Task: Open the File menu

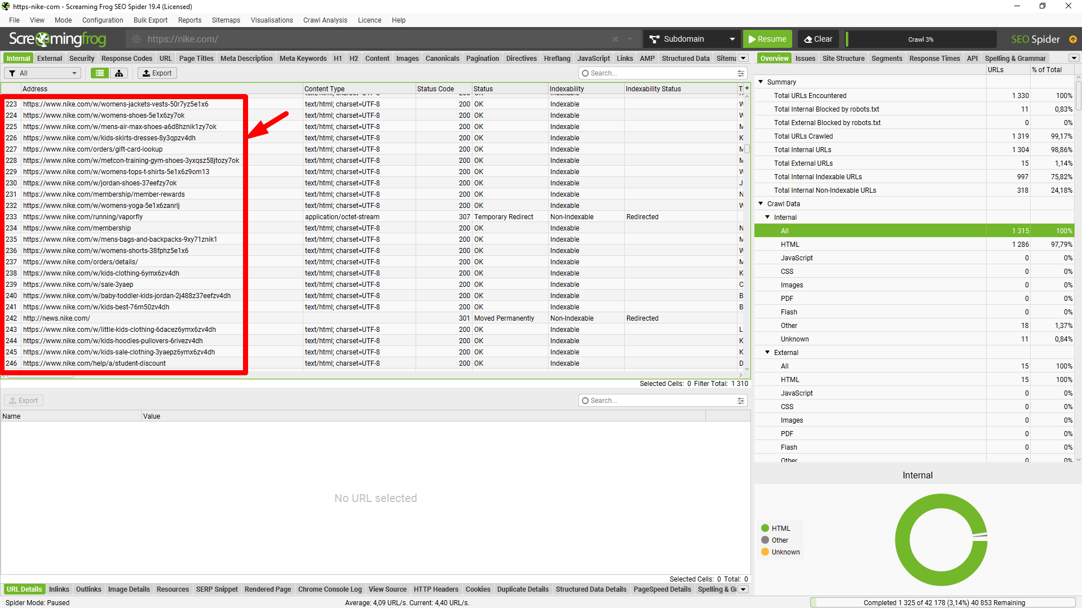Action: pyautogui.click(x=14, y=20)
